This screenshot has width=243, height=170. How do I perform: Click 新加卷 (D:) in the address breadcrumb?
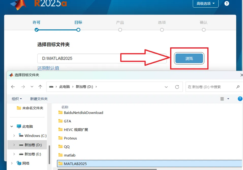[x=84, y=87]
